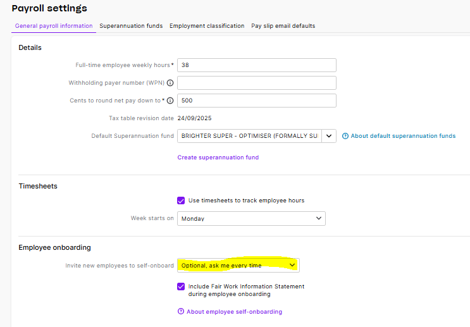Click Full-time employee weekly hours field

click(x=256, y=65)
